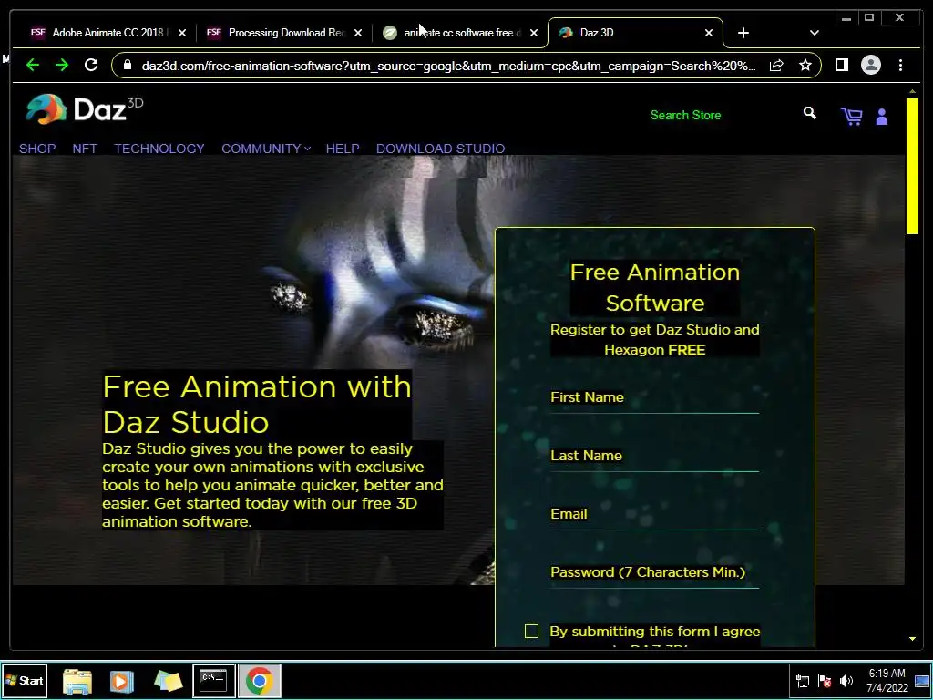933x700 pixels.
Task: Click the First Name field
Action: tap(654, 399)
